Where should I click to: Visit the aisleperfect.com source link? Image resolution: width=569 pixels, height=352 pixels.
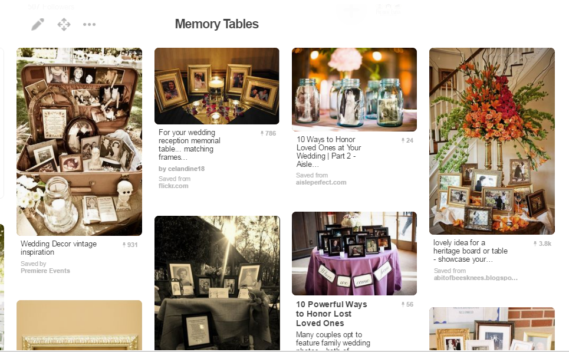tap(321, 182)
